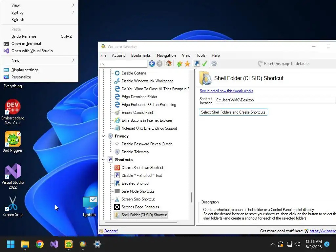The width and height of the screenshot is (336, 252).
Task: Open the Settings gear in the taskbar
Action: click(x=97, y=244)
